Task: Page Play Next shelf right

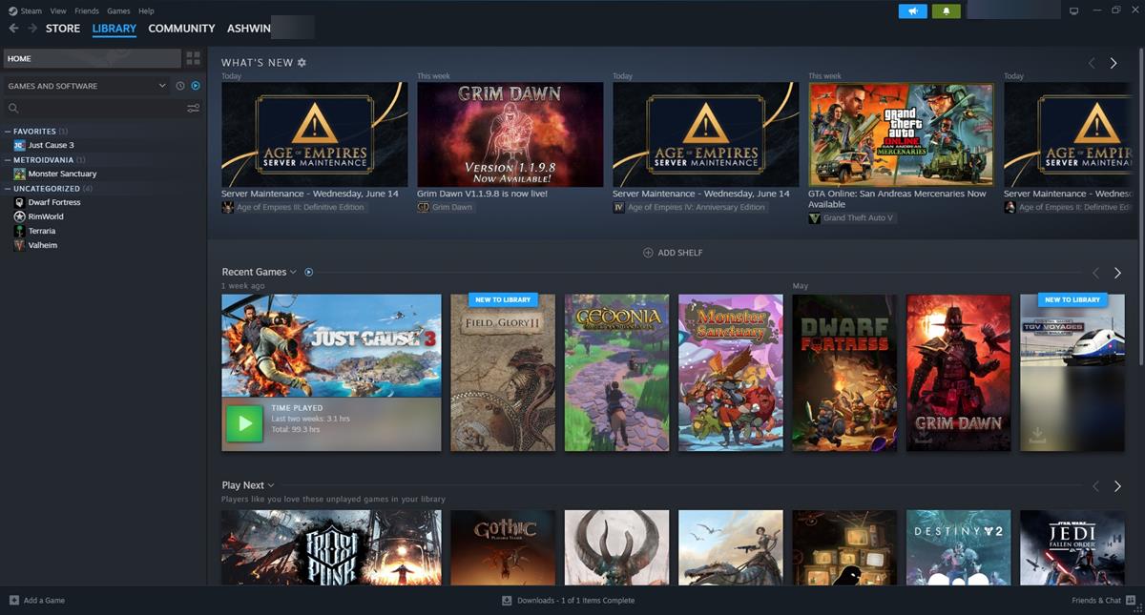Action: tap(1117, 486)
